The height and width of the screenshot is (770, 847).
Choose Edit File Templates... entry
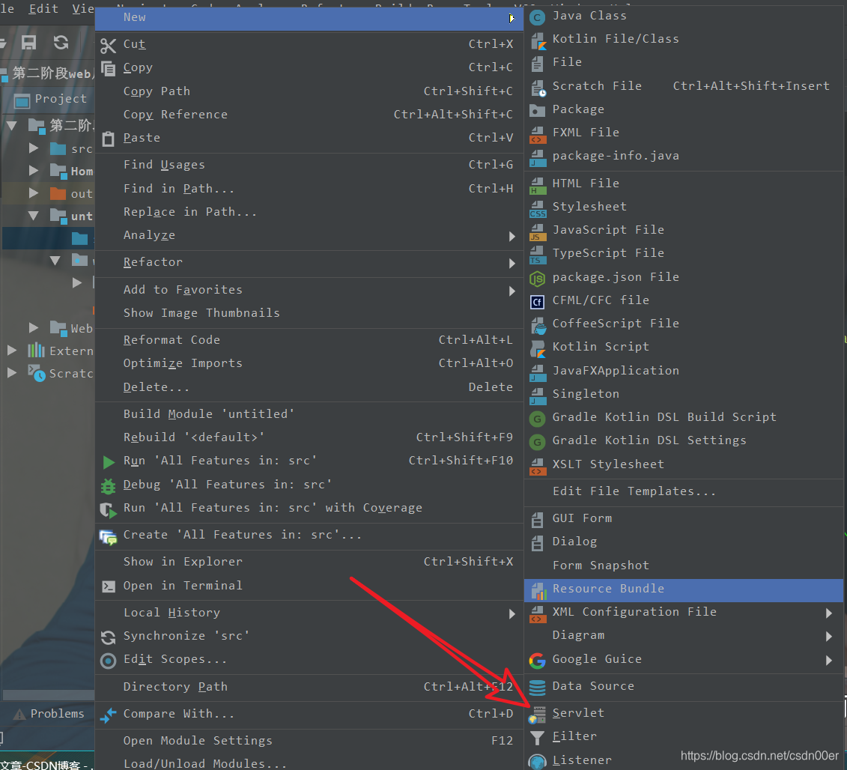(x=684, y=491)
